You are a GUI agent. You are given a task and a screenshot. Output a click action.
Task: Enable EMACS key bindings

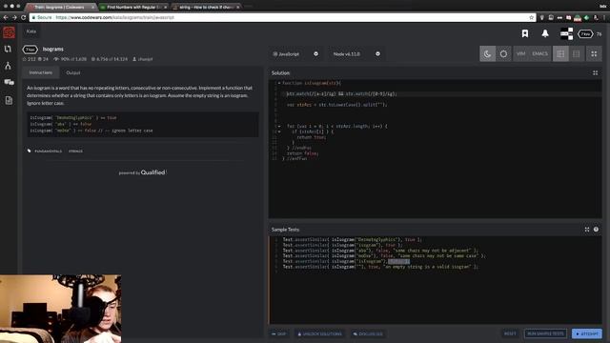pyautogui.click(x=539, y=53)
